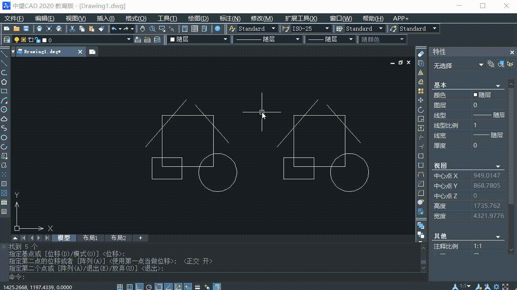Screen dimensions: 517x290
Task: Open the ISO-25 dimension style dropdown
Action: click(326, 29)
